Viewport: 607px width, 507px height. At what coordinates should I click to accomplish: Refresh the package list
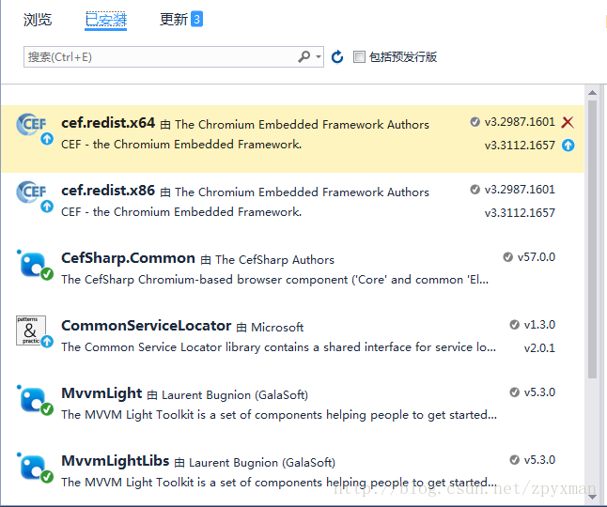click(x=337, y=57)
